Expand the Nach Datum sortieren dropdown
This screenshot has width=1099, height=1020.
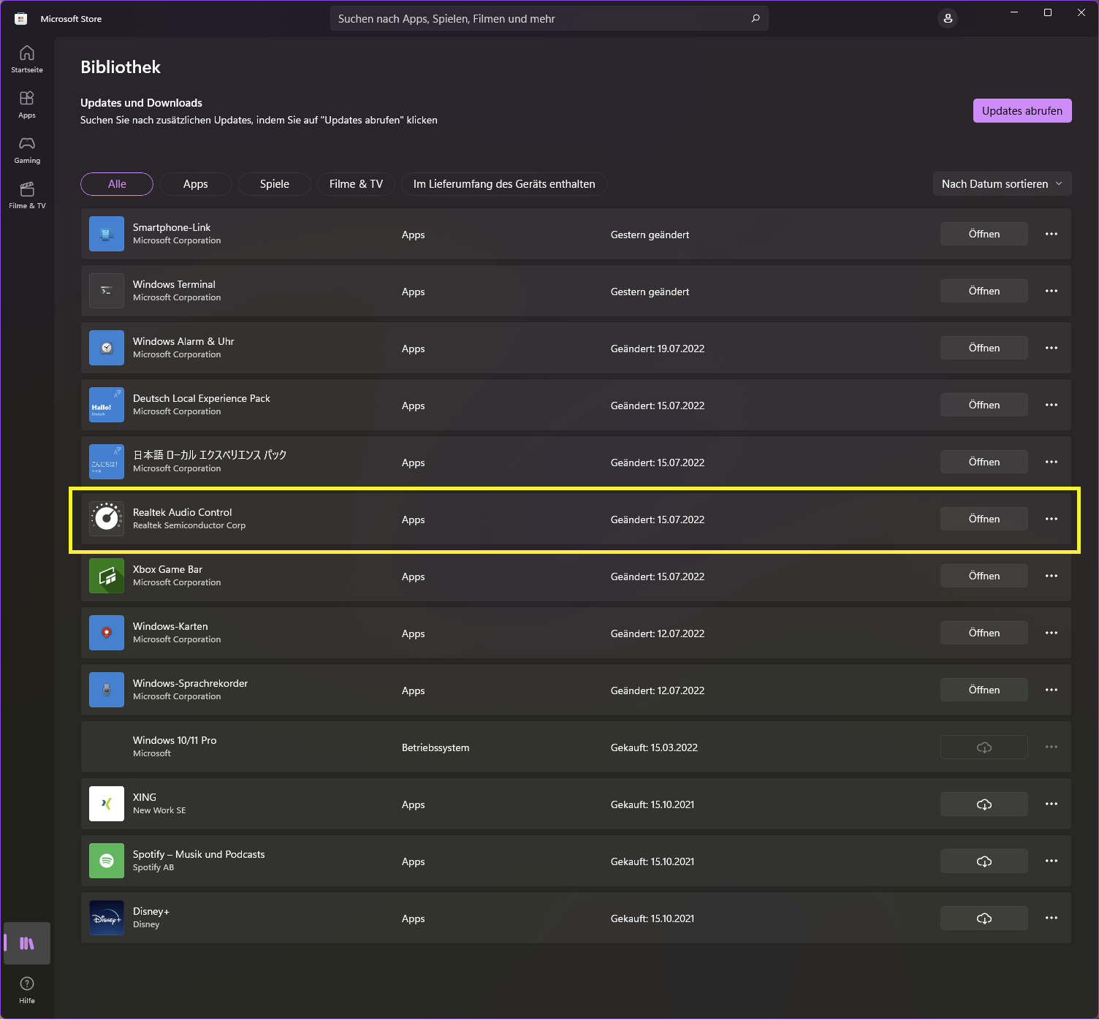1002,184
